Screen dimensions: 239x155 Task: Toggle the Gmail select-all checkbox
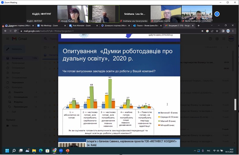pyautogui.click(x=45, y=47)
